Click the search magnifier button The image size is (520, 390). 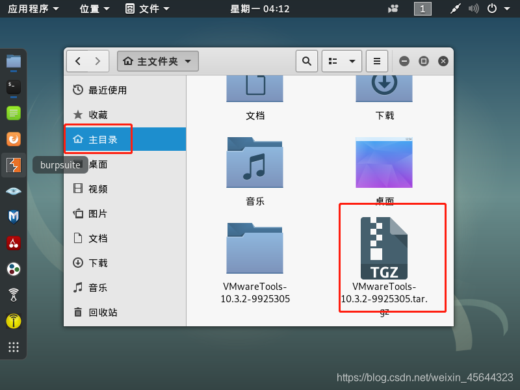(307, 61)
